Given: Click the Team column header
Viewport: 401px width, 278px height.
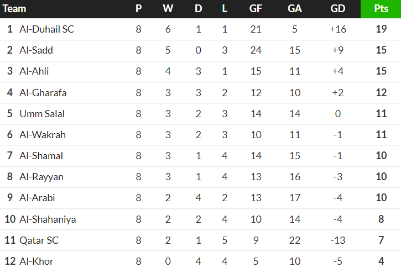Looking at the screenshot, I should 15,9.
